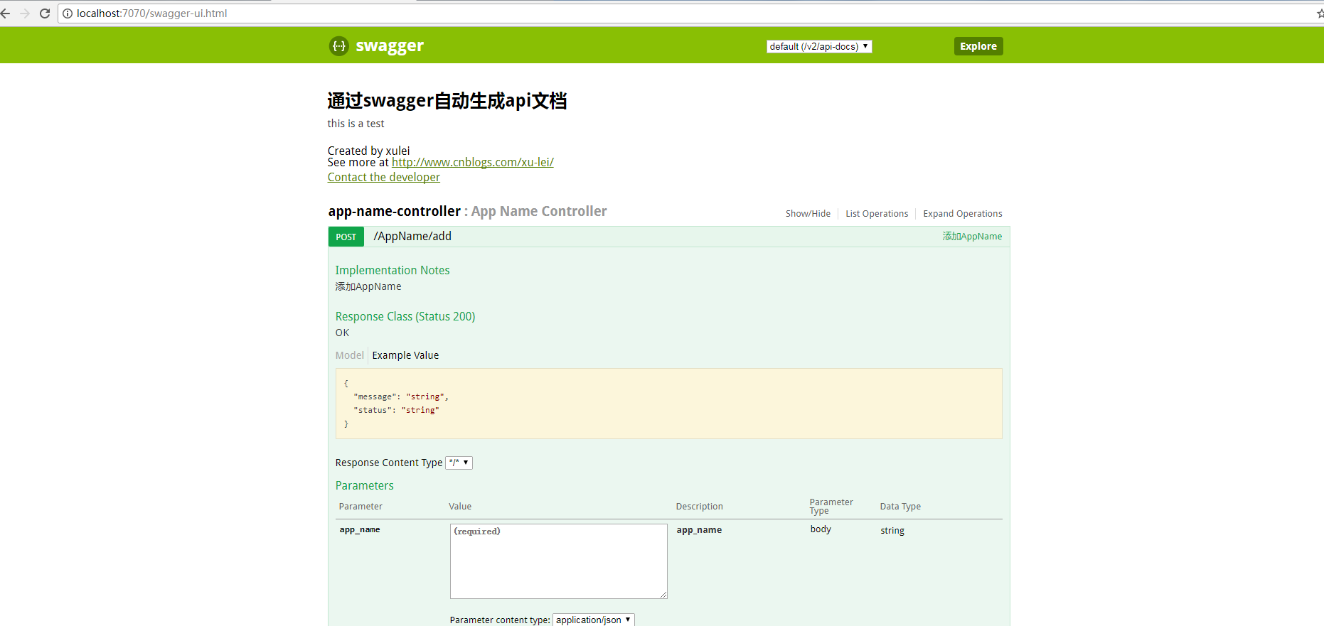Switch to the Example Value tab
This screenshot has height=626, width=1324.
pos(405,355)
